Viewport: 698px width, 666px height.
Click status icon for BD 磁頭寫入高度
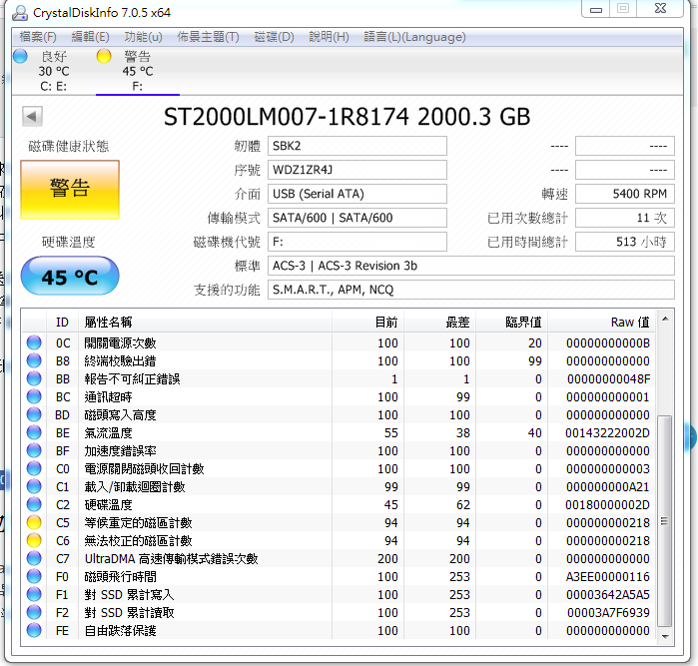(x=34, y=415)
